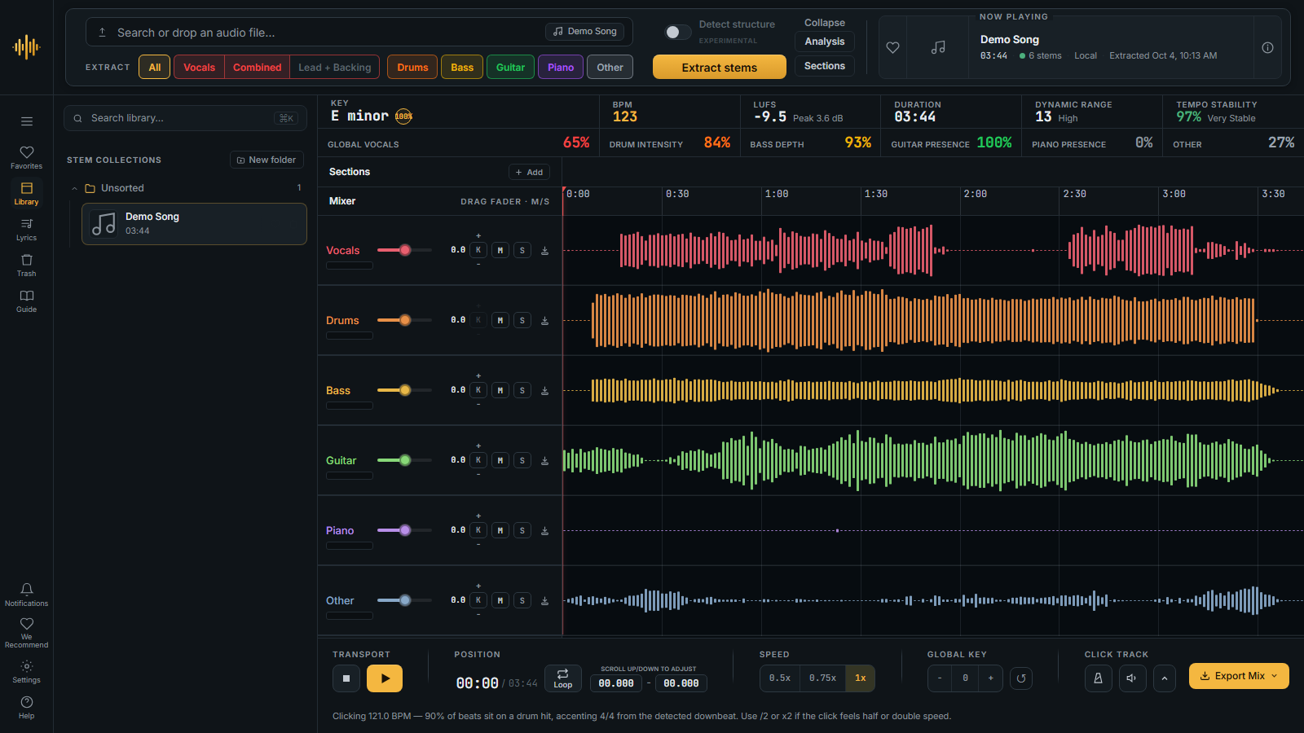
Task: Create a New folder
Action: coord(267,160)
